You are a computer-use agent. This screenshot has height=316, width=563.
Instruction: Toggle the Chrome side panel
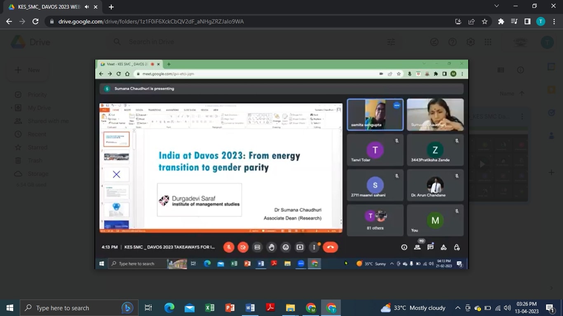tap(527, 21)
